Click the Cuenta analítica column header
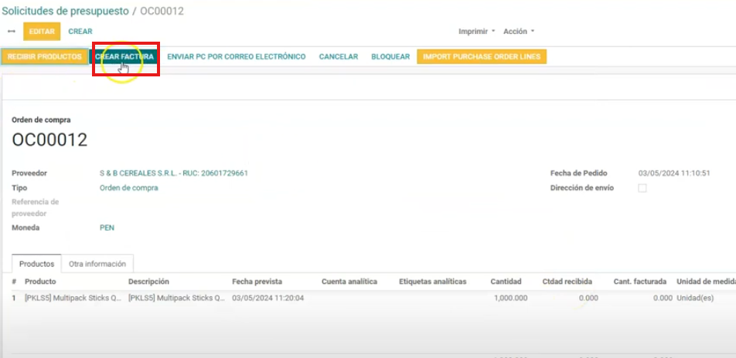This screenshot has height=358, width=736. tap(349, 282)
